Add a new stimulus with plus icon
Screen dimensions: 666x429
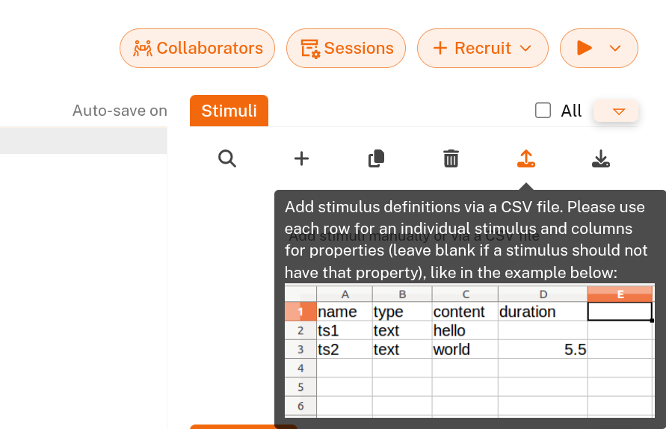click(x=301, y=158)
